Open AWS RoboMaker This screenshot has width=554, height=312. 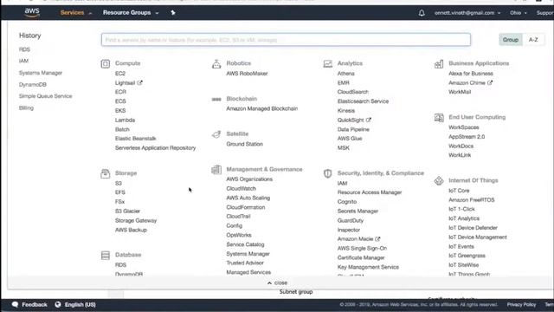247,74
